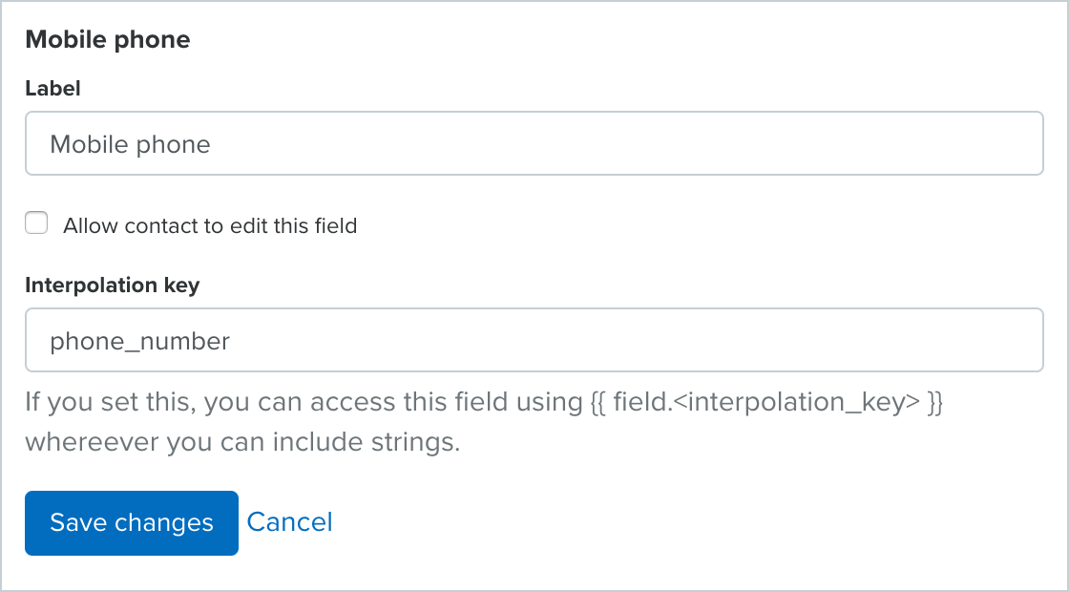1069x592 pixels.
Task: Cancel editing the Mobile phone field
Action: [x=289, y=522]
